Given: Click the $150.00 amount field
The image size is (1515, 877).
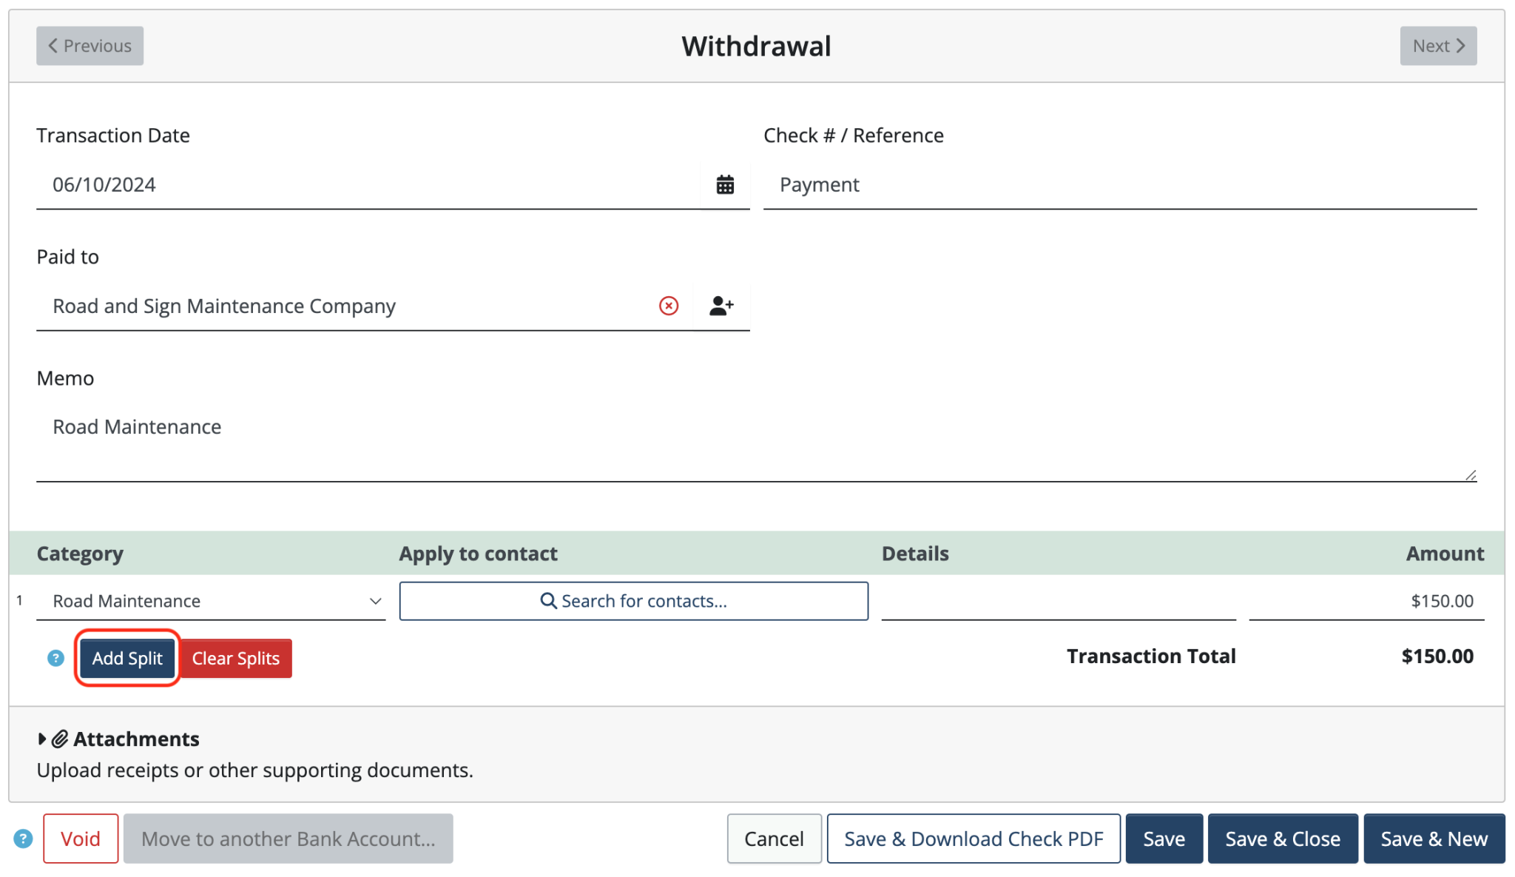Looking at the screenshot, I should (1366, 601).
